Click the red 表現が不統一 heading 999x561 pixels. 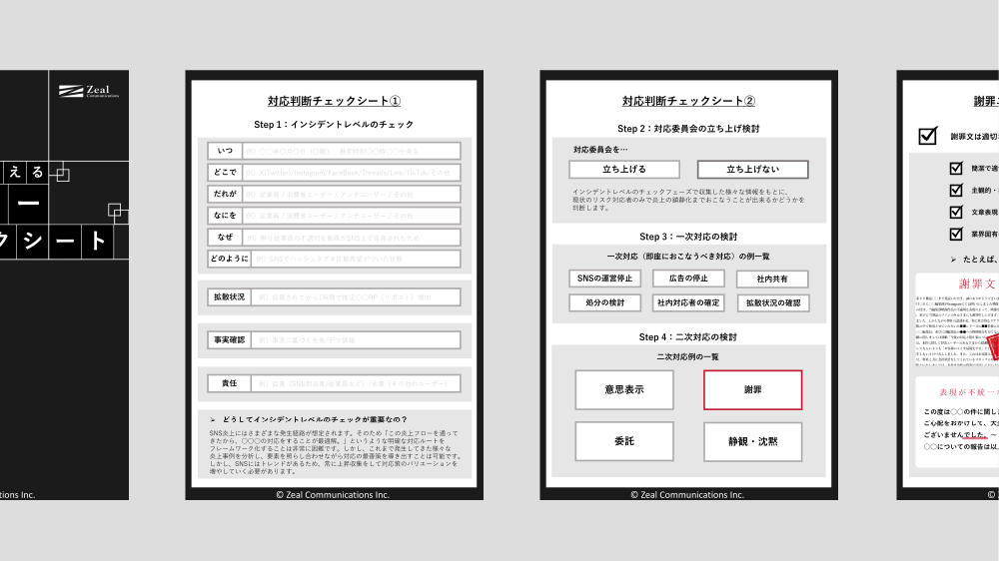tap(968, 392)
